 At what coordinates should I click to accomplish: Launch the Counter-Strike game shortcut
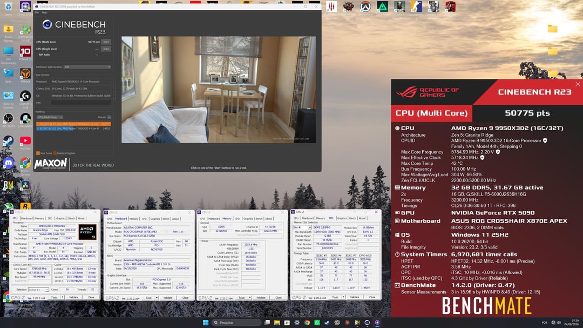[x=416, y=7]
